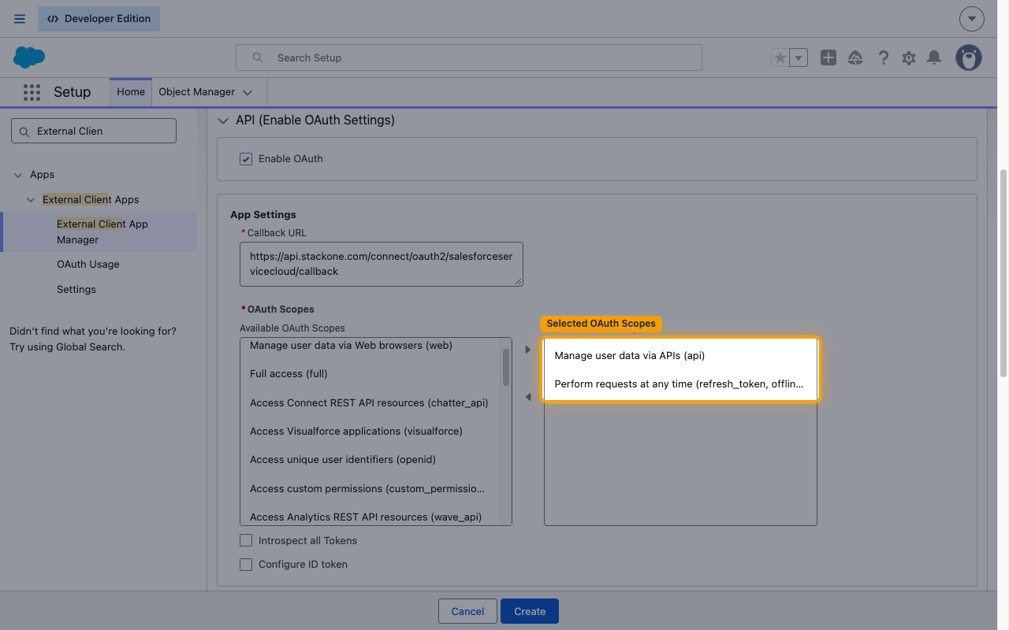Screen dimensions: 1009x630
Task: Open the user profile avatar
Action: (969, 57)
